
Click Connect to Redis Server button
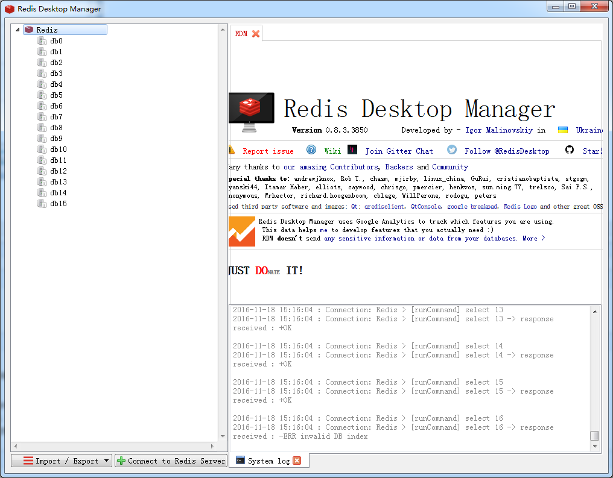coord(171,461)
